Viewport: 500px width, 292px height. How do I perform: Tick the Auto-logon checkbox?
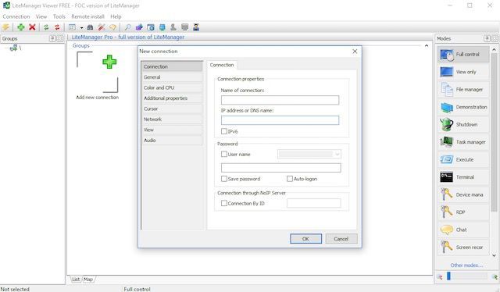coord(290,179)
